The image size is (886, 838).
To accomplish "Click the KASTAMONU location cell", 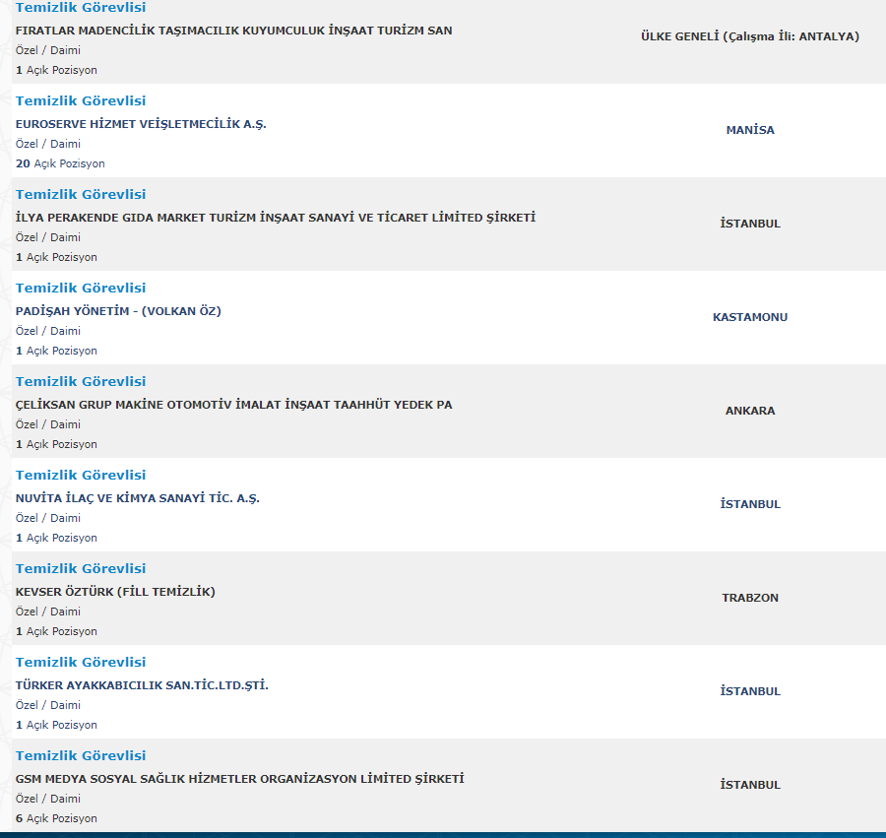I will pyautogui.click(x=750, y=317).
